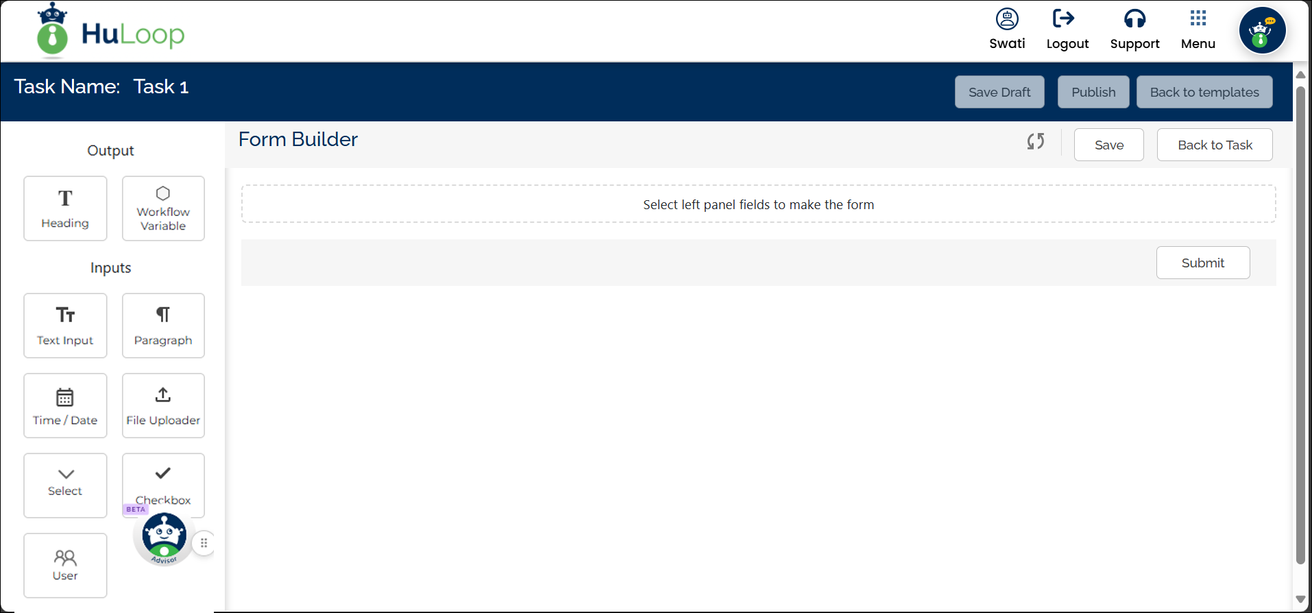Image resolution: width=1312 pixels, height=613 pixels.
Task: Open Support from the header
Action: coord(1134,29)
